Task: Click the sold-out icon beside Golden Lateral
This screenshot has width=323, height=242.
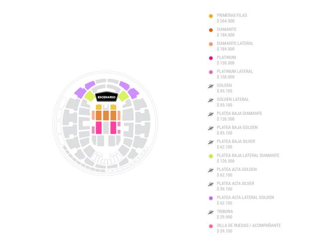Action: click(x=211, y=100)
